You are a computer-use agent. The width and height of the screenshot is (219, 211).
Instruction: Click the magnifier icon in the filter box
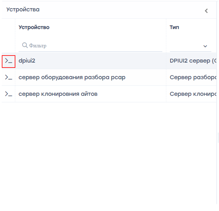[x=25, y=46]
